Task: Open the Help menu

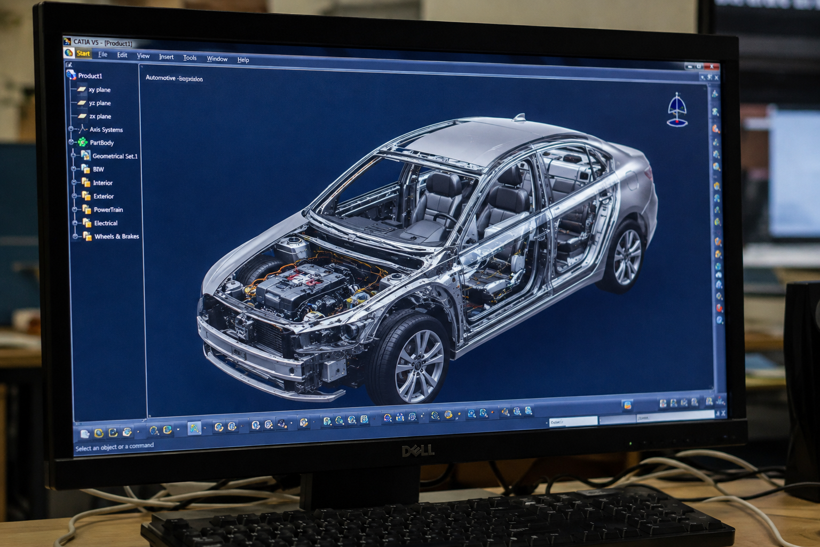Action: [x=243, y=60]
